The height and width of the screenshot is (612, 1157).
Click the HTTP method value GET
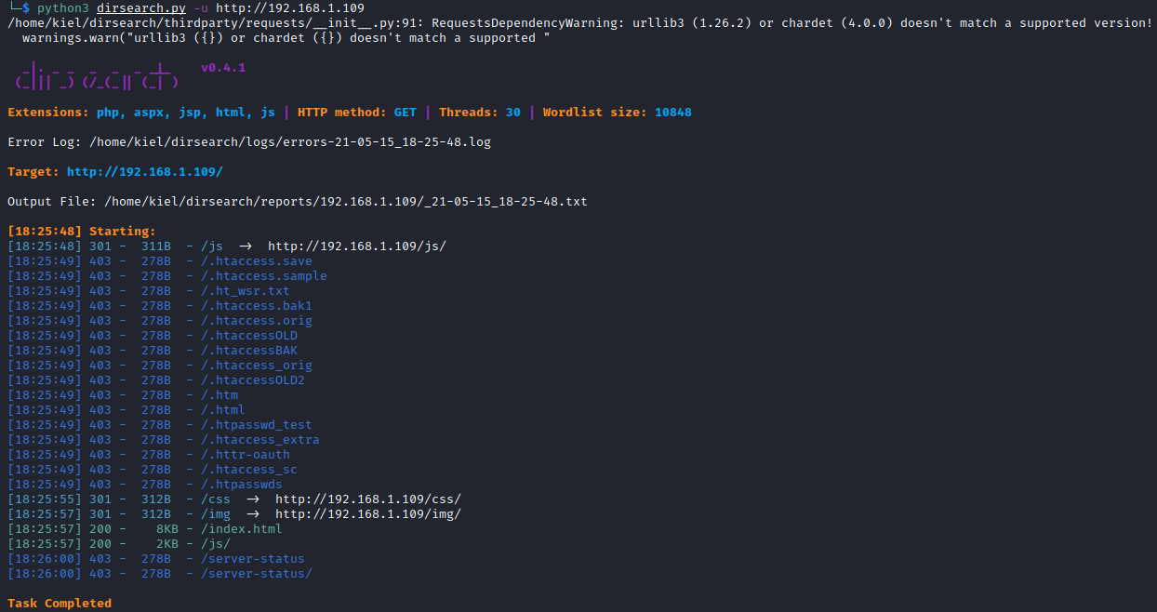(x=405, y=113)
